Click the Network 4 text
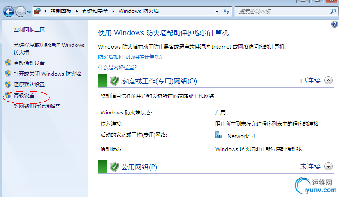The width and height of the screenshot is (339, 197). tap(241, 136)
